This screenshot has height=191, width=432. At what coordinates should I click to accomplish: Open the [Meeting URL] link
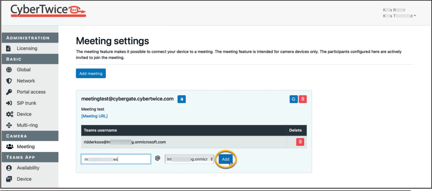click(94, 116)
